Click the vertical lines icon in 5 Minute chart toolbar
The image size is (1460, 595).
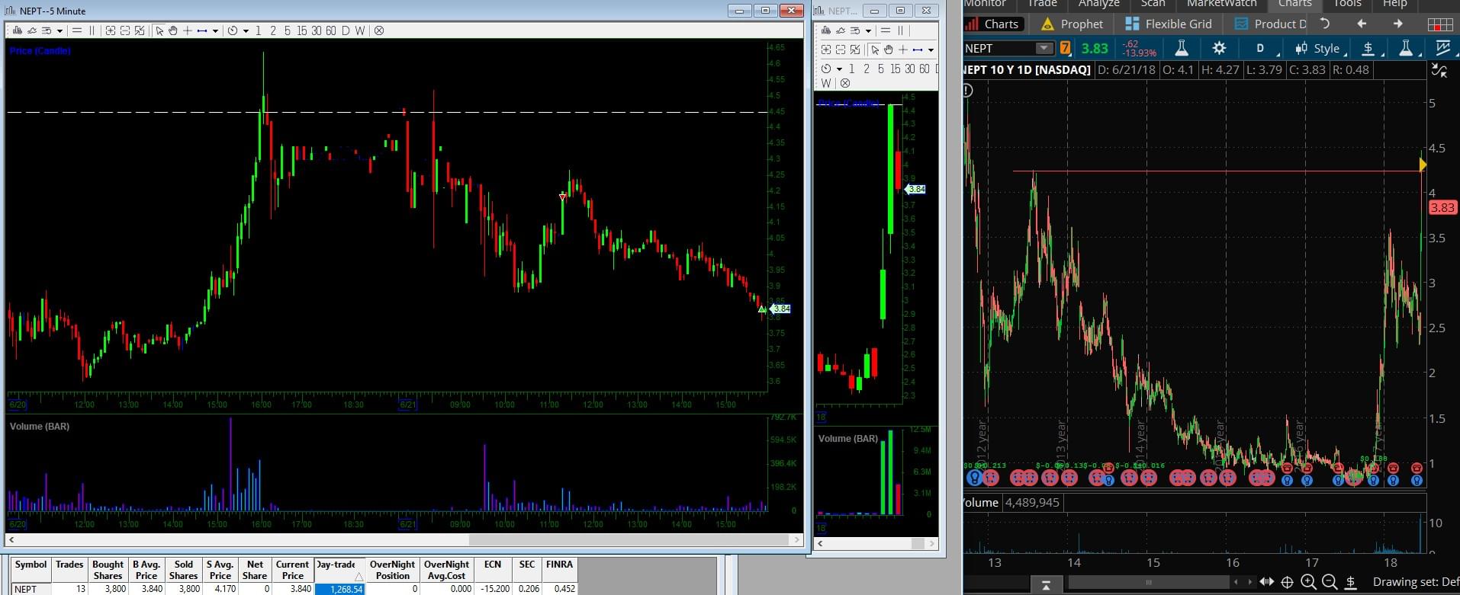(x=92, y=30)
